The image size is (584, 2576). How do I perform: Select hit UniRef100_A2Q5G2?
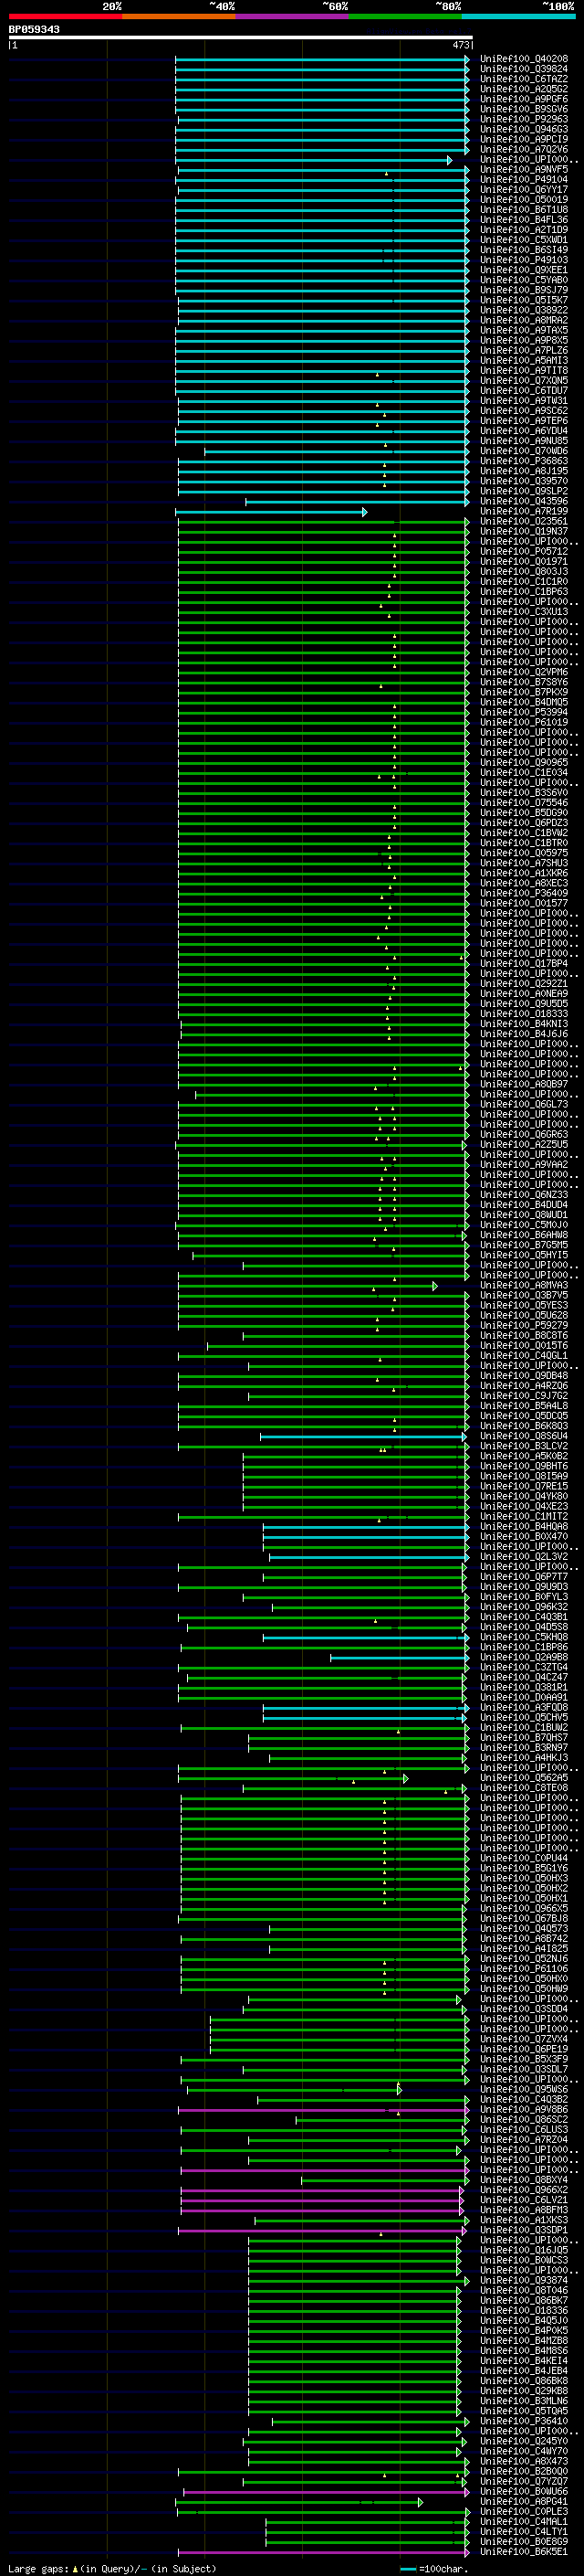(x=524, y=89)
